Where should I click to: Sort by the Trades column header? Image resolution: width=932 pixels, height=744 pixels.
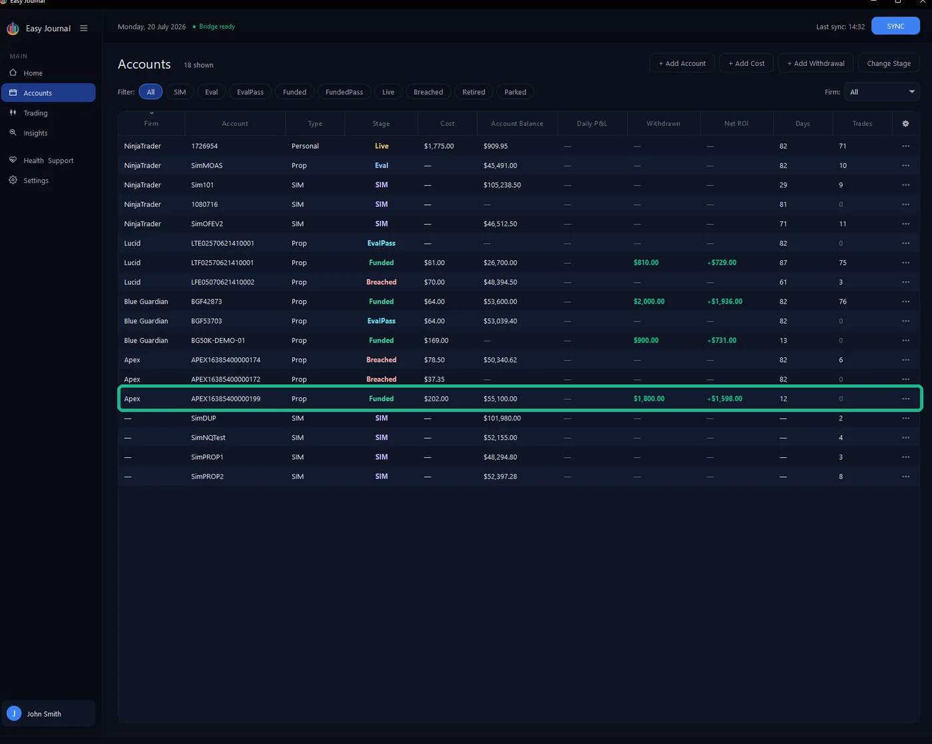point(862,124)
